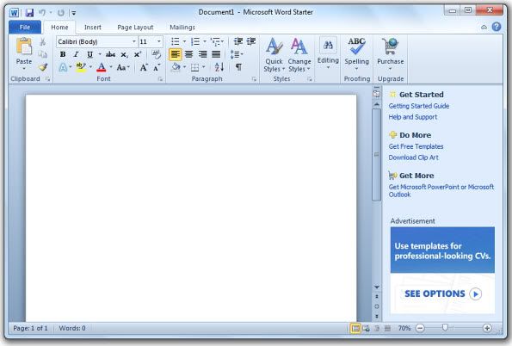Viewport: 512px width, 346px height.
Task: Toggle Bold formatting
Action: pos(63,54)
